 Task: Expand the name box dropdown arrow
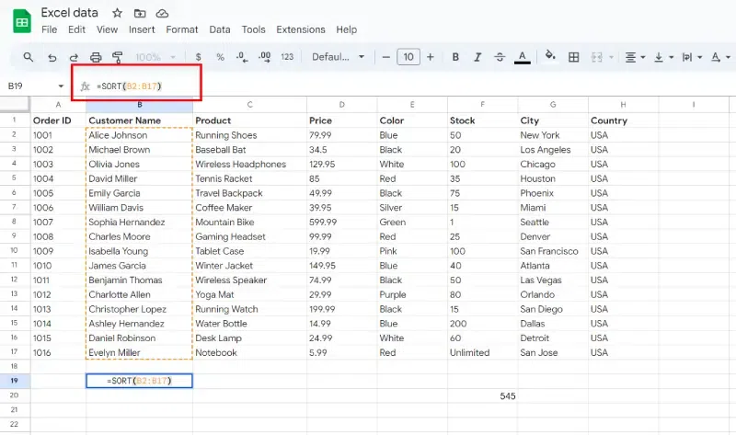click(x=61, y=86)
